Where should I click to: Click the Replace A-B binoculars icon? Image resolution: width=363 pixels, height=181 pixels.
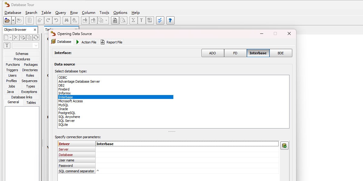pos(75,21)
